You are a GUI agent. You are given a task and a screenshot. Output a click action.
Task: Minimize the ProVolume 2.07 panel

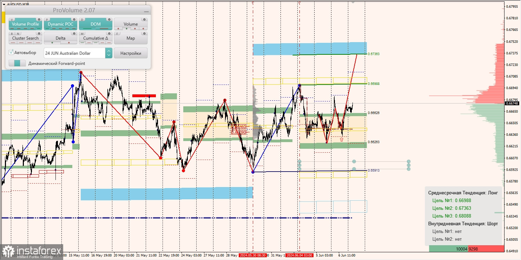pos(146,11)
